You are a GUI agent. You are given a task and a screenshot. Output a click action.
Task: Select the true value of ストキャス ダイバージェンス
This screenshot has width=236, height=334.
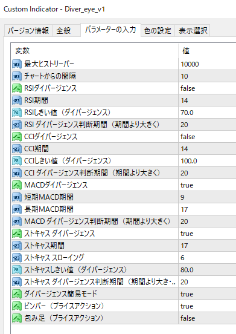pos(187,234)
